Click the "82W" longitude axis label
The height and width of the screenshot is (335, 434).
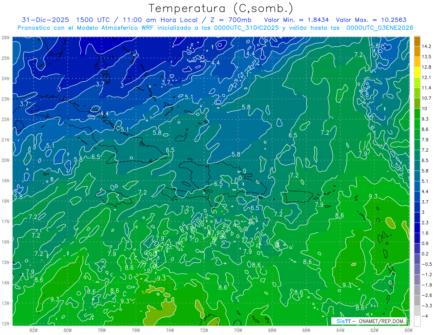(x=34, y=330)
